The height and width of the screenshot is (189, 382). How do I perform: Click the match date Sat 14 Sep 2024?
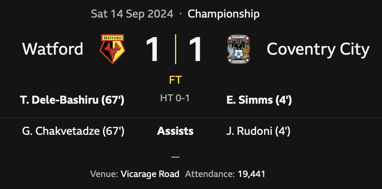tap(132, 14)
